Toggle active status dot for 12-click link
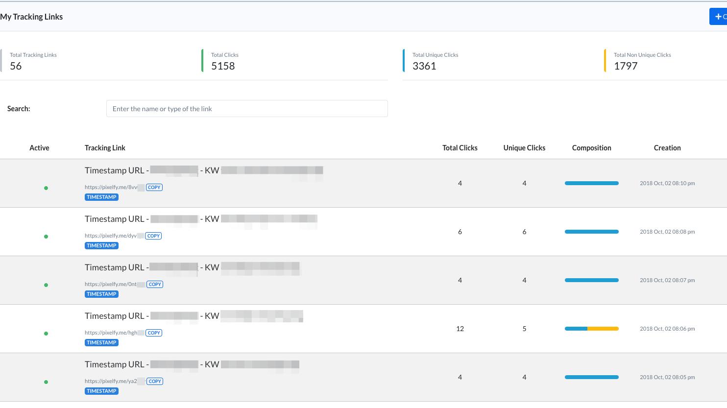Viewport: 727px width, 408px height. pyautogui.click(x=46, y=334)
